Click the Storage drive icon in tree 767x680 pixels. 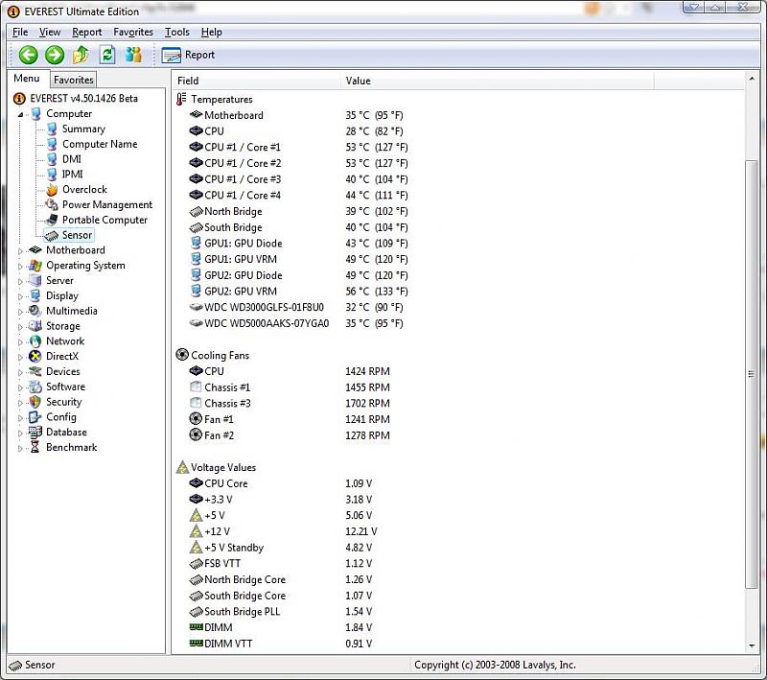point(35,326)
